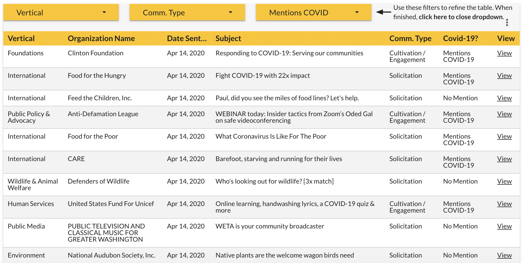The image size is (523, 263).
Task: Sort by Vertical column header
Action: [x=21, y=38]
